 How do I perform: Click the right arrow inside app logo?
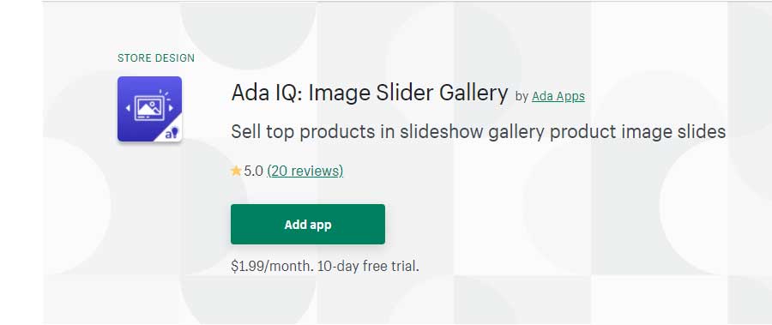[171, 108]
